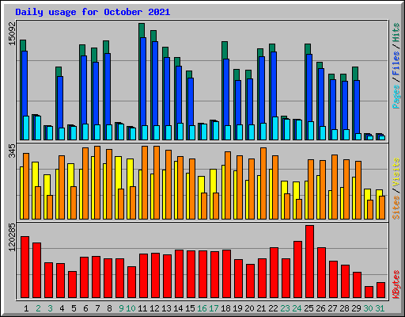Click day label '15' on the x-axis
The image size is (405, 317).
click(190, 308)
